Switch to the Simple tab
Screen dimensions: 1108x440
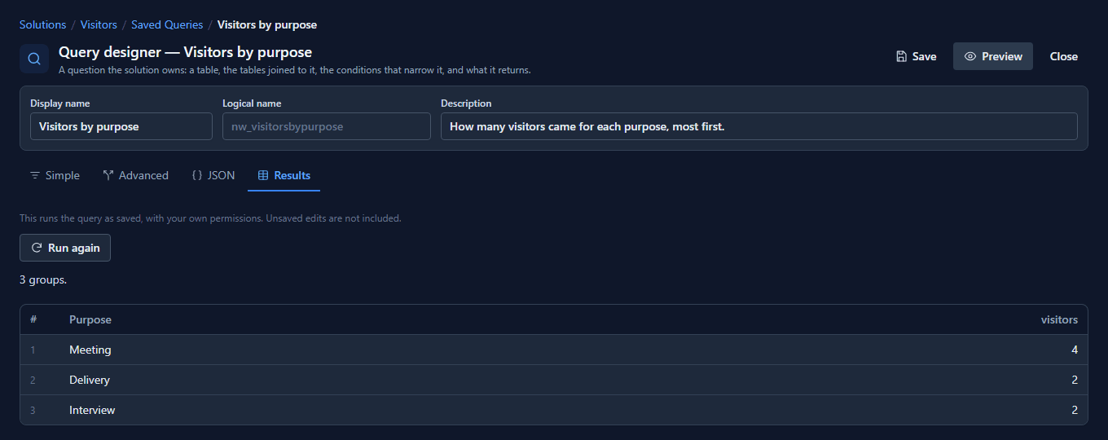click(x=55, y=175)
